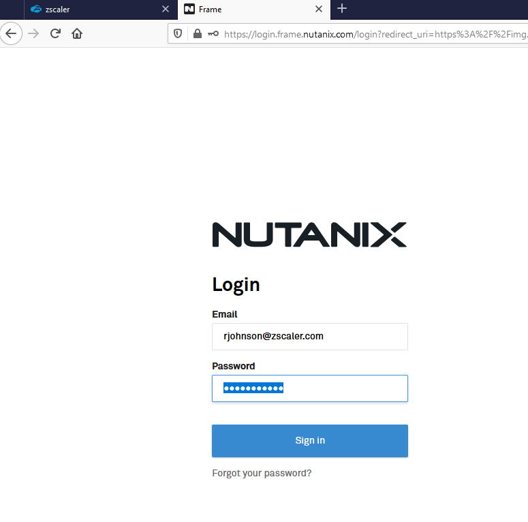Switch to the zscaler tab

click(x=89, y=10)
